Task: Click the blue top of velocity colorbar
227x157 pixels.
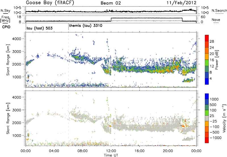Action: pos(207,96)
